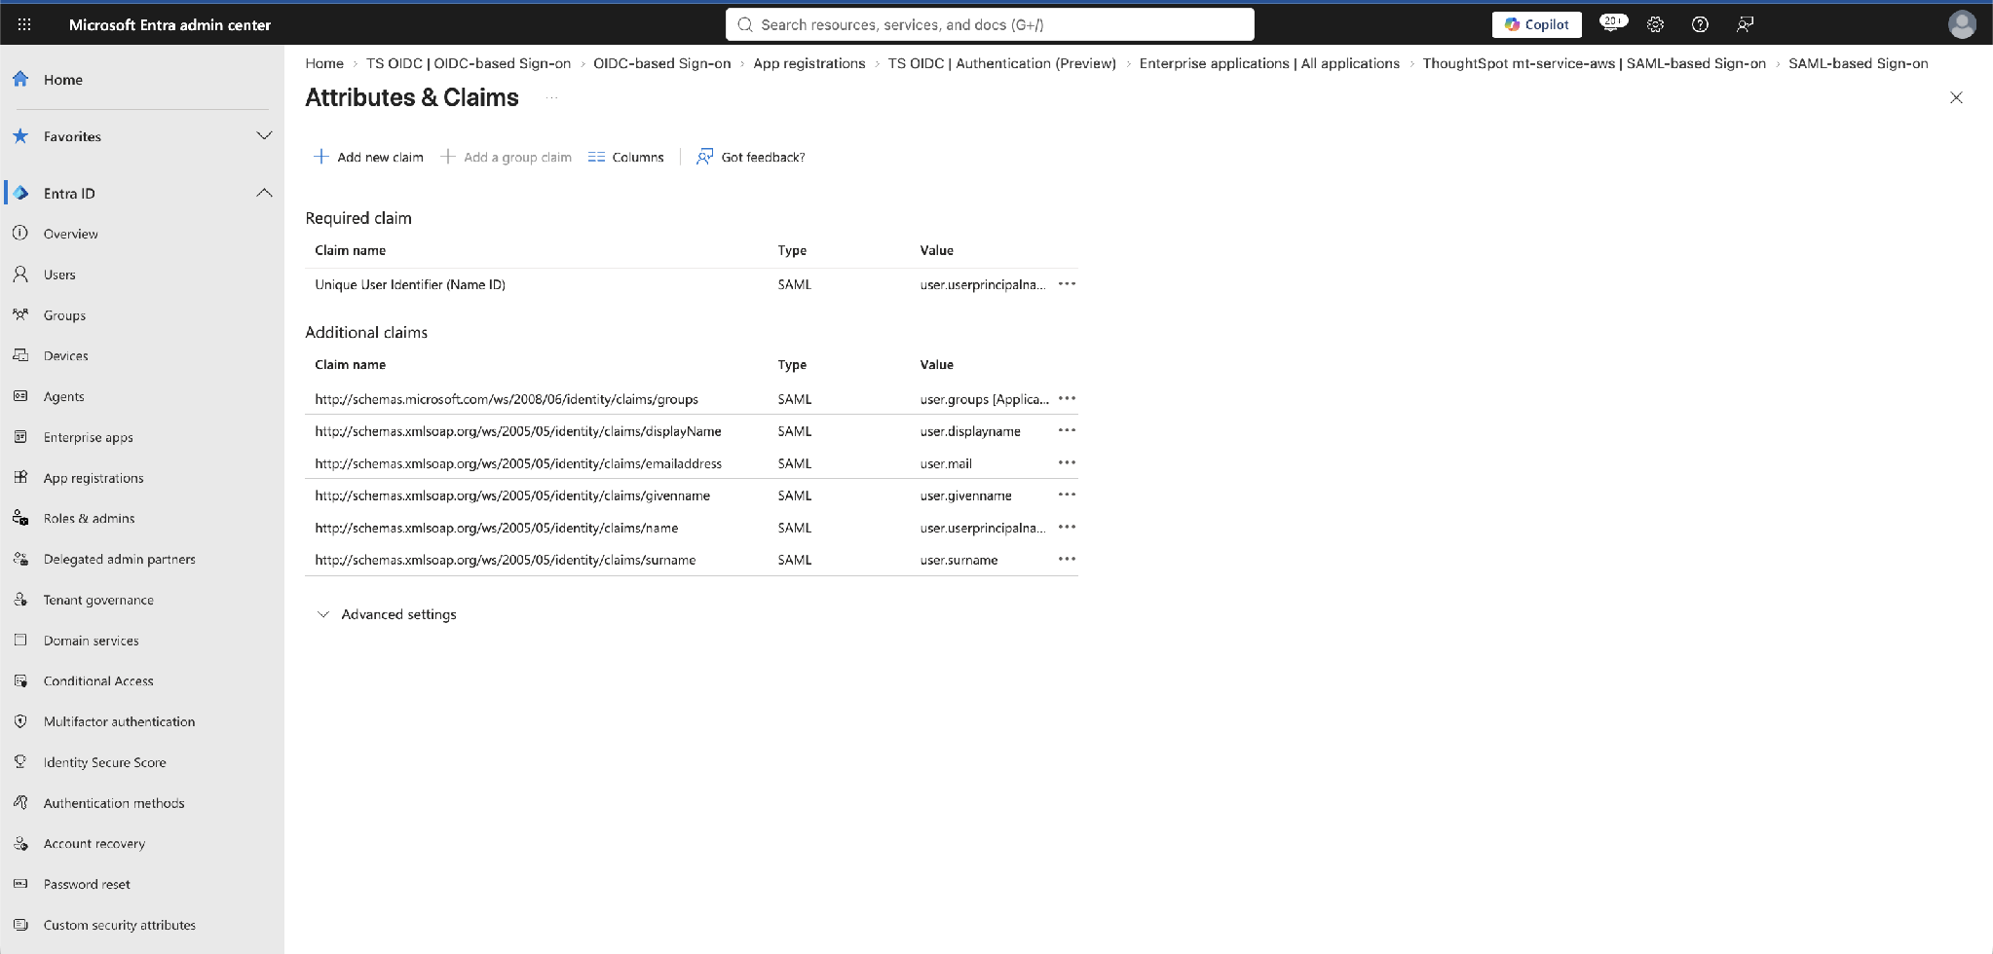This screenshot has width=1993, height=954.
Task: Open the Copilot button
Action: (1536, 24)
